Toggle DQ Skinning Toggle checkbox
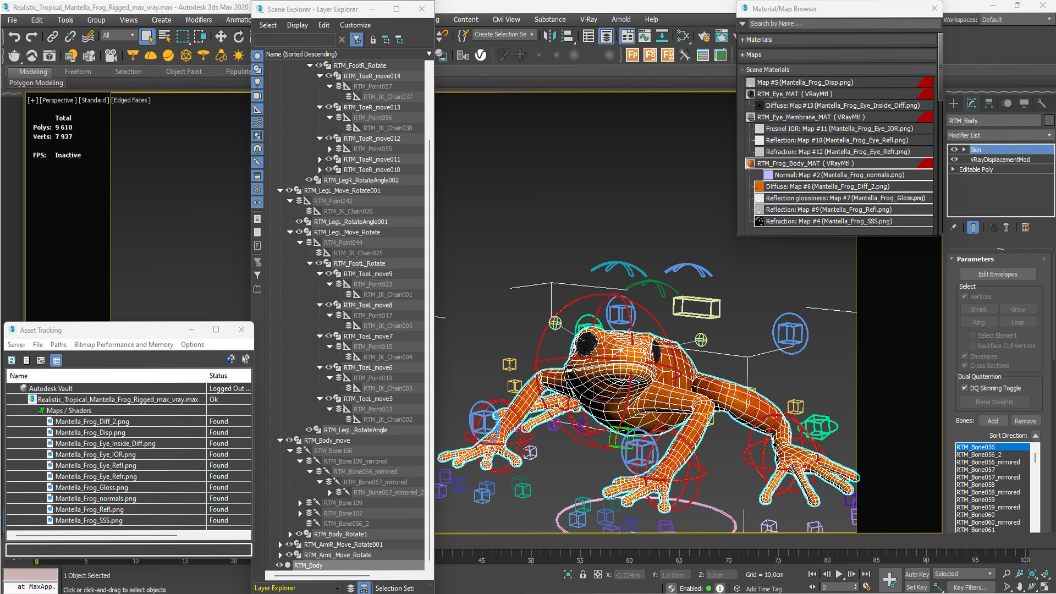 964,388
